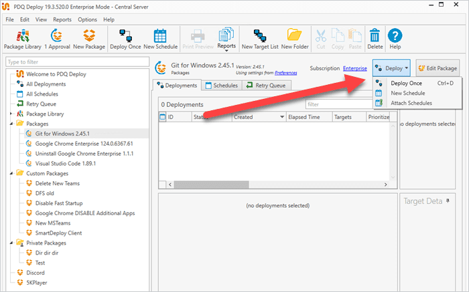The image size is (469, 292).
Task: Open the Reports menu in menu bar
Action: point(62,19)
